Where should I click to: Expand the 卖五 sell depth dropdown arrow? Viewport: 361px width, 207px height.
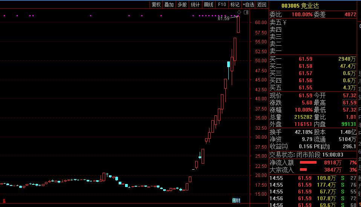(x=285, y=22)
